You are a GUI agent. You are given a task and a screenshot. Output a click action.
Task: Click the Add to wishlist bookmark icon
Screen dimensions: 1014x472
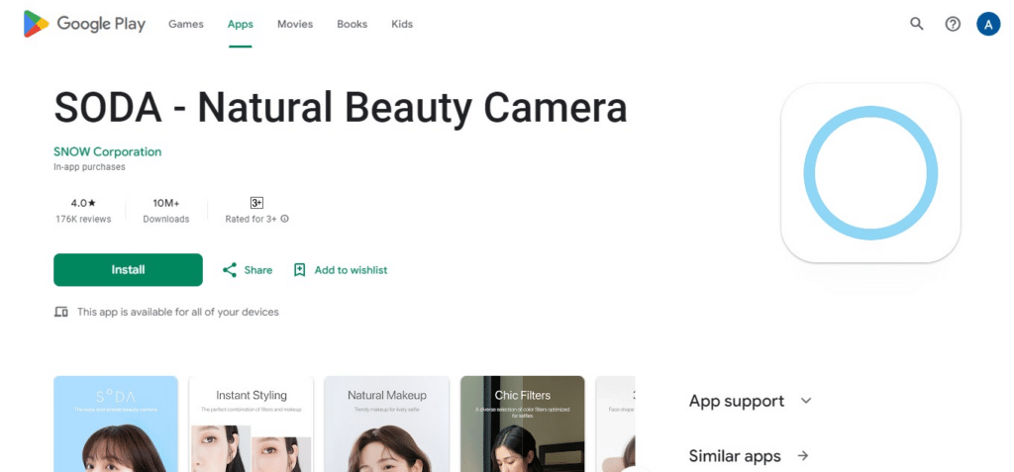point(299,269)
